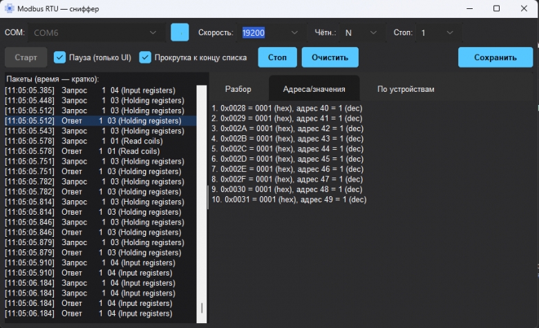Click the Modbus RTU app icon in title bar

9,8
